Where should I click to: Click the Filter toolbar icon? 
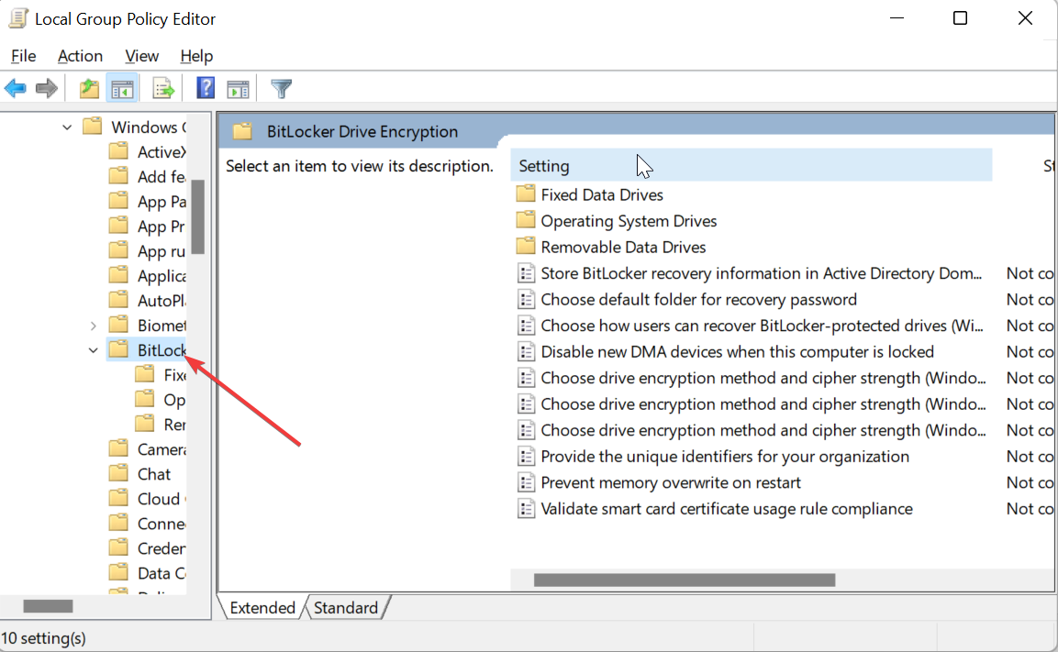tap(280, 88)
